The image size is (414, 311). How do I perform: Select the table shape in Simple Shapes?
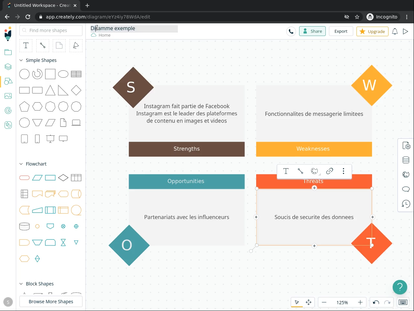(x=76, y=74)
